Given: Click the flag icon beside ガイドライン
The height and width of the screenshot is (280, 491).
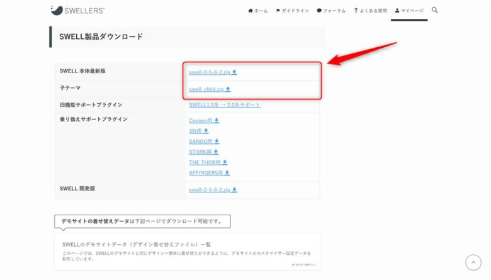Looking at the screenshot, I should click(x=278, y=11).
